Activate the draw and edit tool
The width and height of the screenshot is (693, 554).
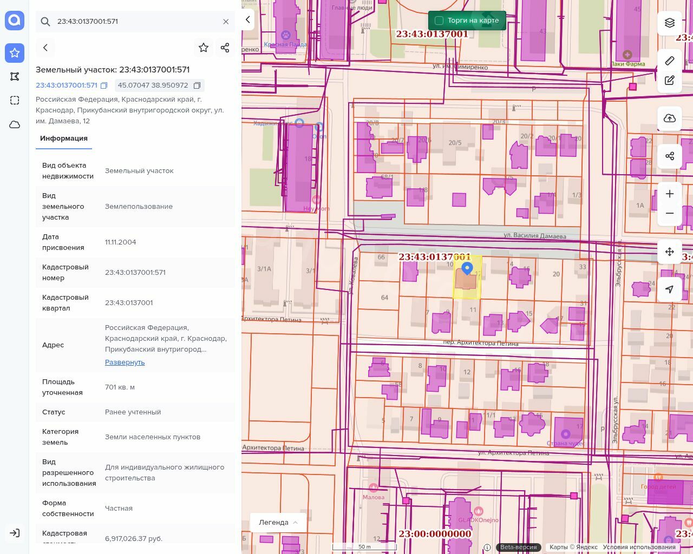[670, 80]
